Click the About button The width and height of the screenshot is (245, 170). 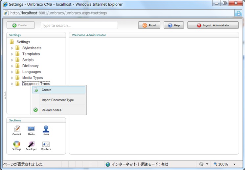(149, 25)
